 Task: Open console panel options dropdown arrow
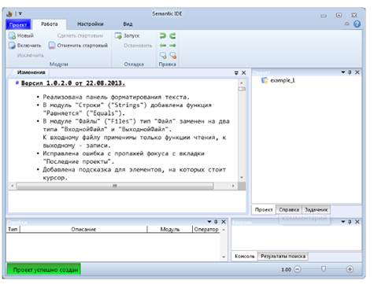[343, 222]
